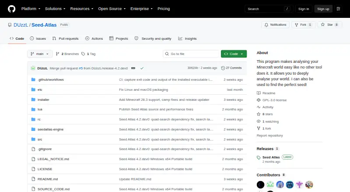The width and height of the screenshot is (350, 192).
Task: Open LEGAL_NOTICE.md file
Action: (53, 159)
